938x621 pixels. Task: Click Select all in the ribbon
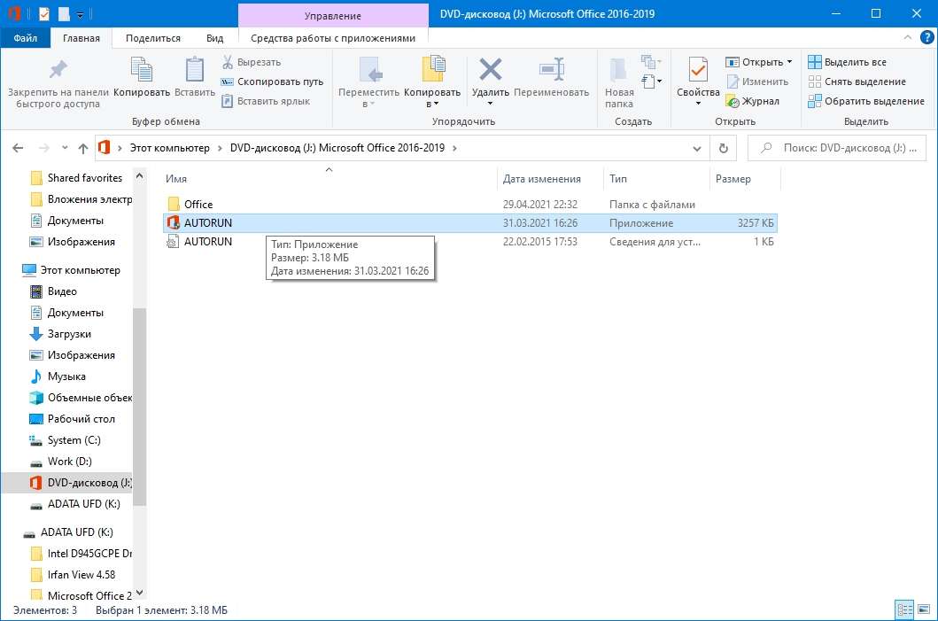(x=847, y=62)
